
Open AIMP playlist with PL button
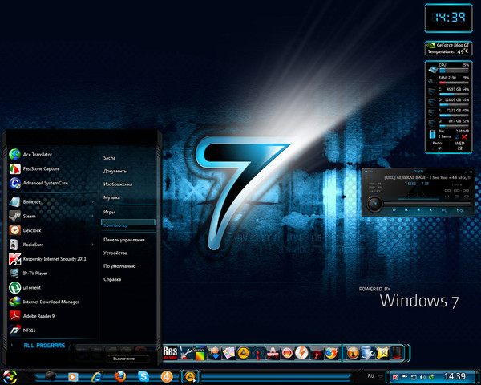pyautogui.click(x=444, y=211)
